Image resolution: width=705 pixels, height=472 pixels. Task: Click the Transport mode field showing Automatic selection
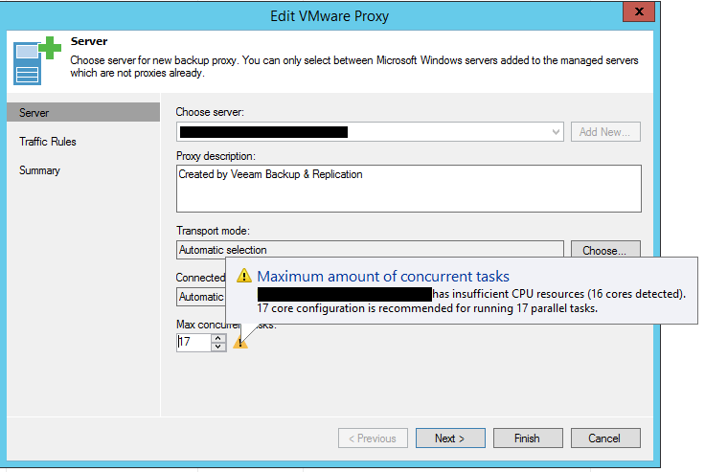click(370, 250)
